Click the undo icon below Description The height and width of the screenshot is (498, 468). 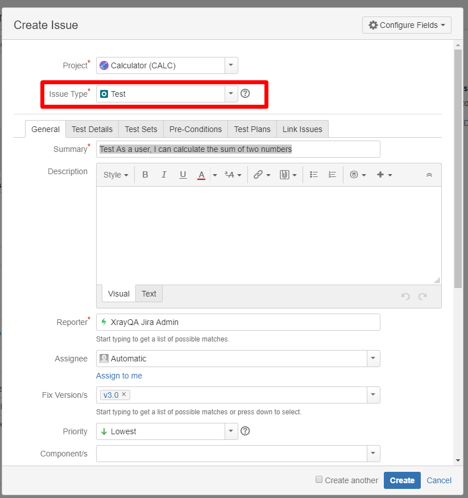[x=405, y=297]
